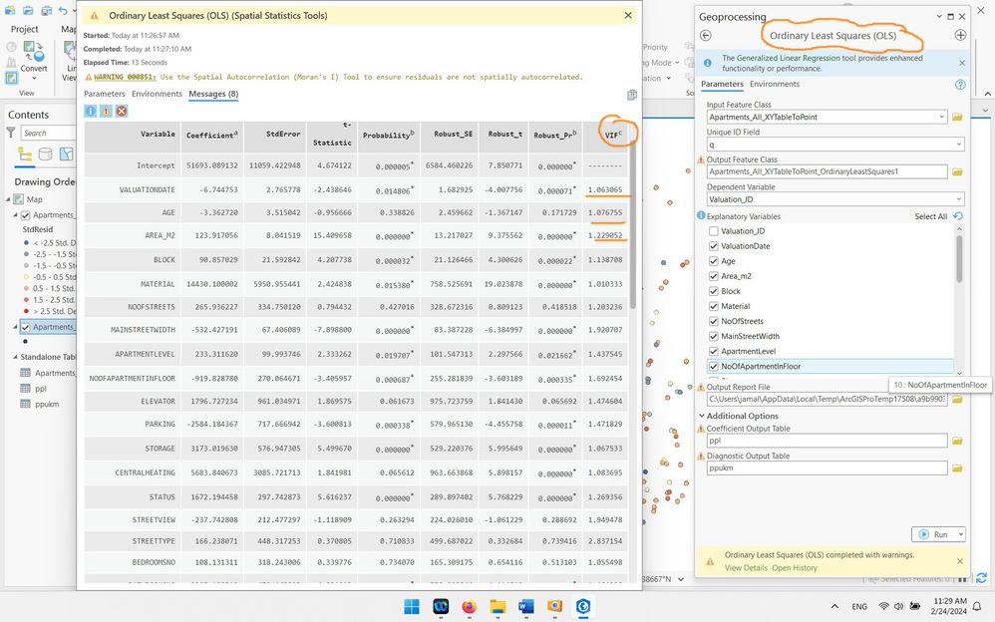Viewport: 995px width, 622px height.
Task: Collapse Additional Options section
Action: pyautogui.click(x=702, y=416)
